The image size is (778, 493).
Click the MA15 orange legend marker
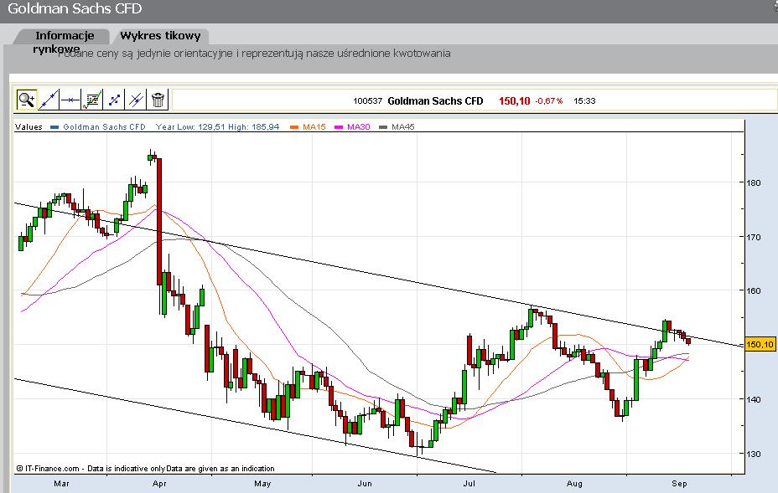click(x=293, y=127)
